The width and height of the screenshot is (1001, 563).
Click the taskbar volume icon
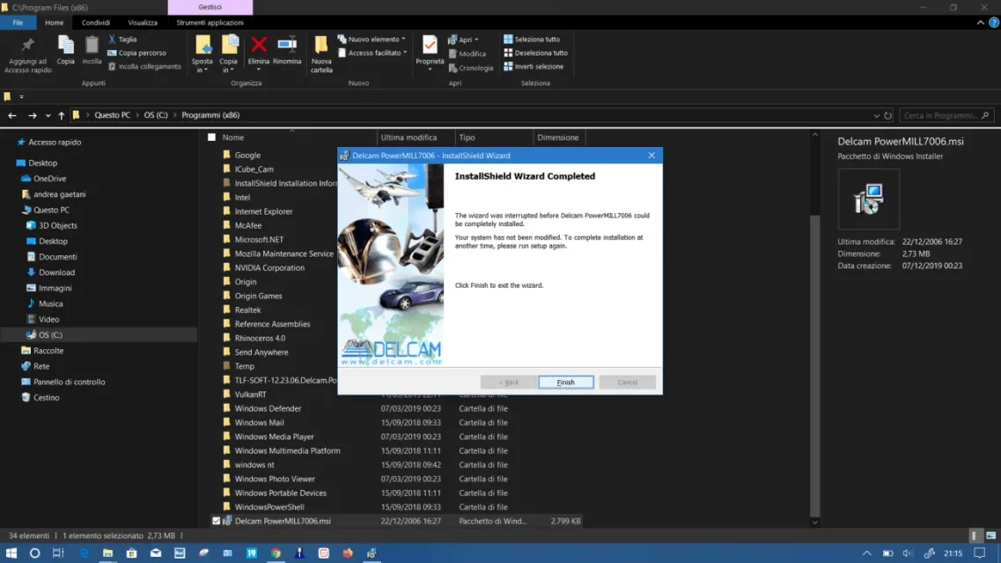908,552
